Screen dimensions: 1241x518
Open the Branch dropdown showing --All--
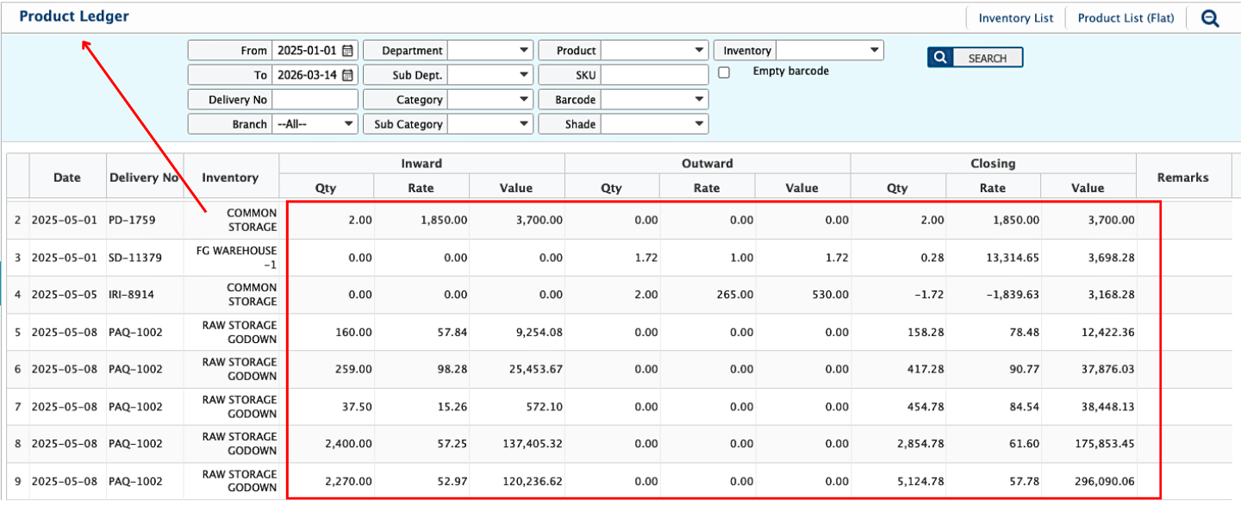(315, 124)
